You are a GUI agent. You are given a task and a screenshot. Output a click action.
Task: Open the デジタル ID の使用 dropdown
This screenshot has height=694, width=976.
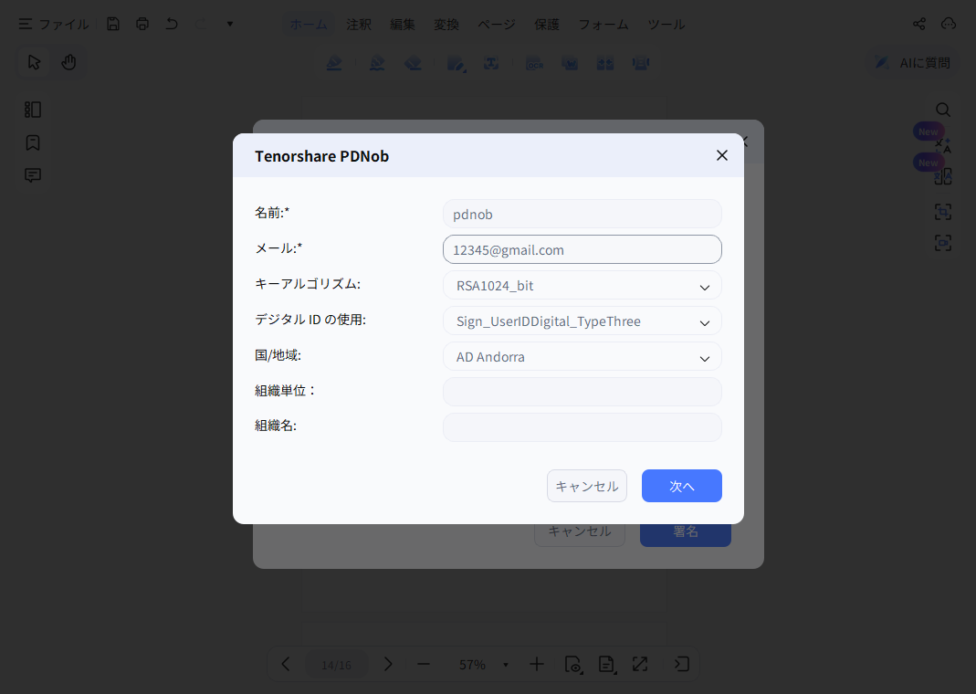(x=582, y=321)
